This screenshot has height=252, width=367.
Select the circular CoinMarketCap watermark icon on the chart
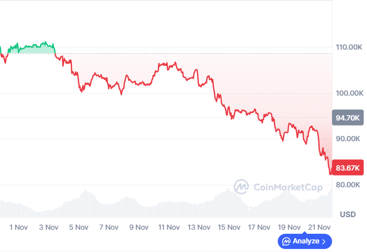(x=242, y=187)
